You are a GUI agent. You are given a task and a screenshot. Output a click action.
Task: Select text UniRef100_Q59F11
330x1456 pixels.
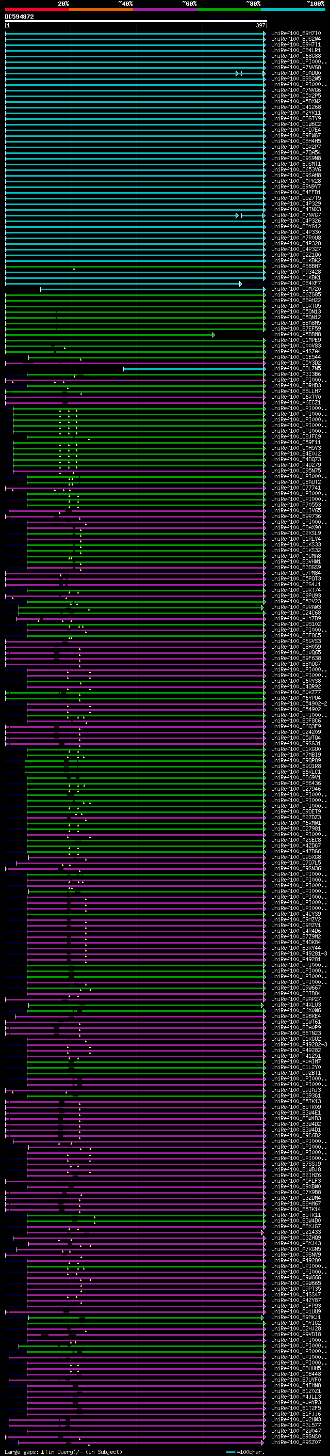[x=295, y=442]
